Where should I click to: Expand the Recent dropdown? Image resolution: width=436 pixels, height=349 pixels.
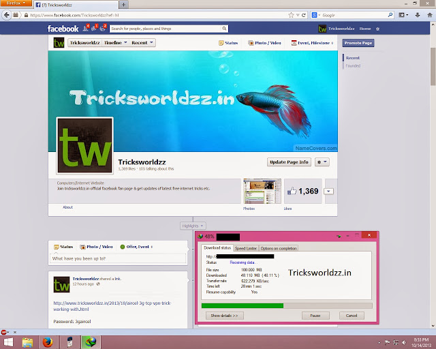pos(142,42)
